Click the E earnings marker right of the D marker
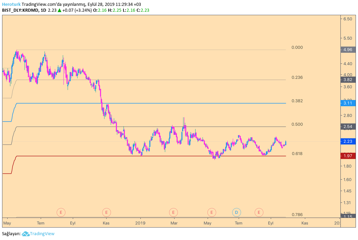Screen dimensions: 358x240 coord(259,212)
